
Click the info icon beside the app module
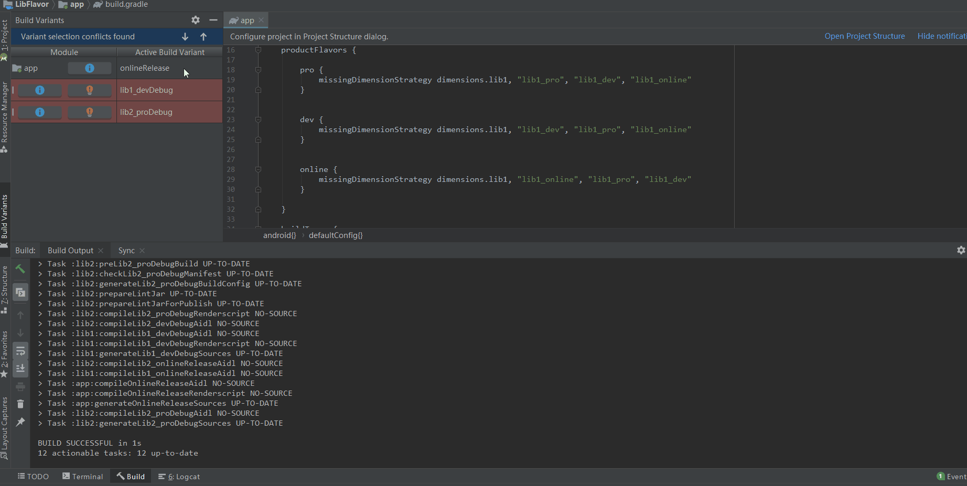[89, 68]
